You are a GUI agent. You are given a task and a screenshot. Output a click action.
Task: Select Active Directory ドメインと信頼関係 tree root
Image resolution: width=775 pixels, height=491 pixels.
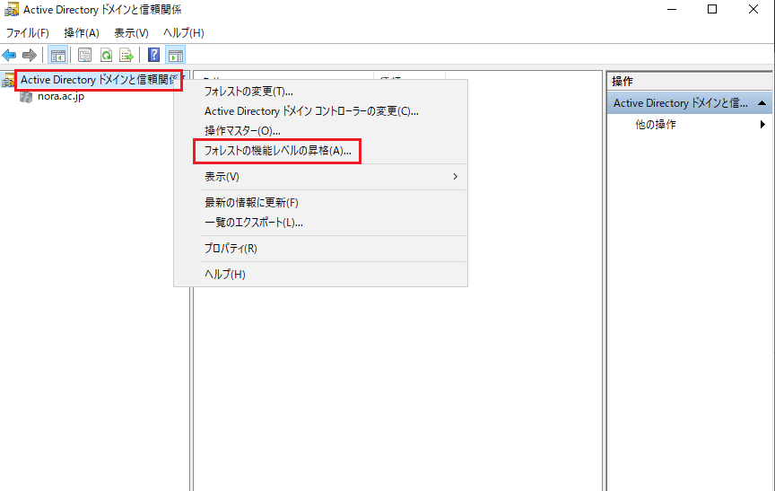pyautogui.click(x=99, y=80)
